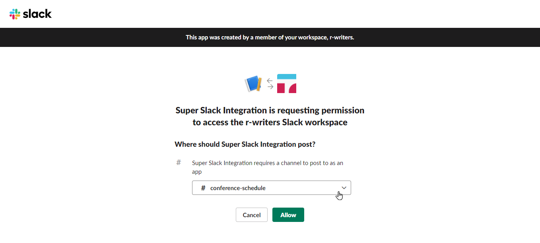
Task: Click the r-writers workspace icon
Action: coord(287,84)
